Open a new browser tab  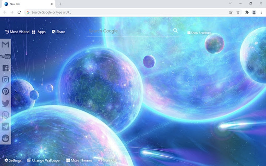pyautogui.click(x=60, y=4)
